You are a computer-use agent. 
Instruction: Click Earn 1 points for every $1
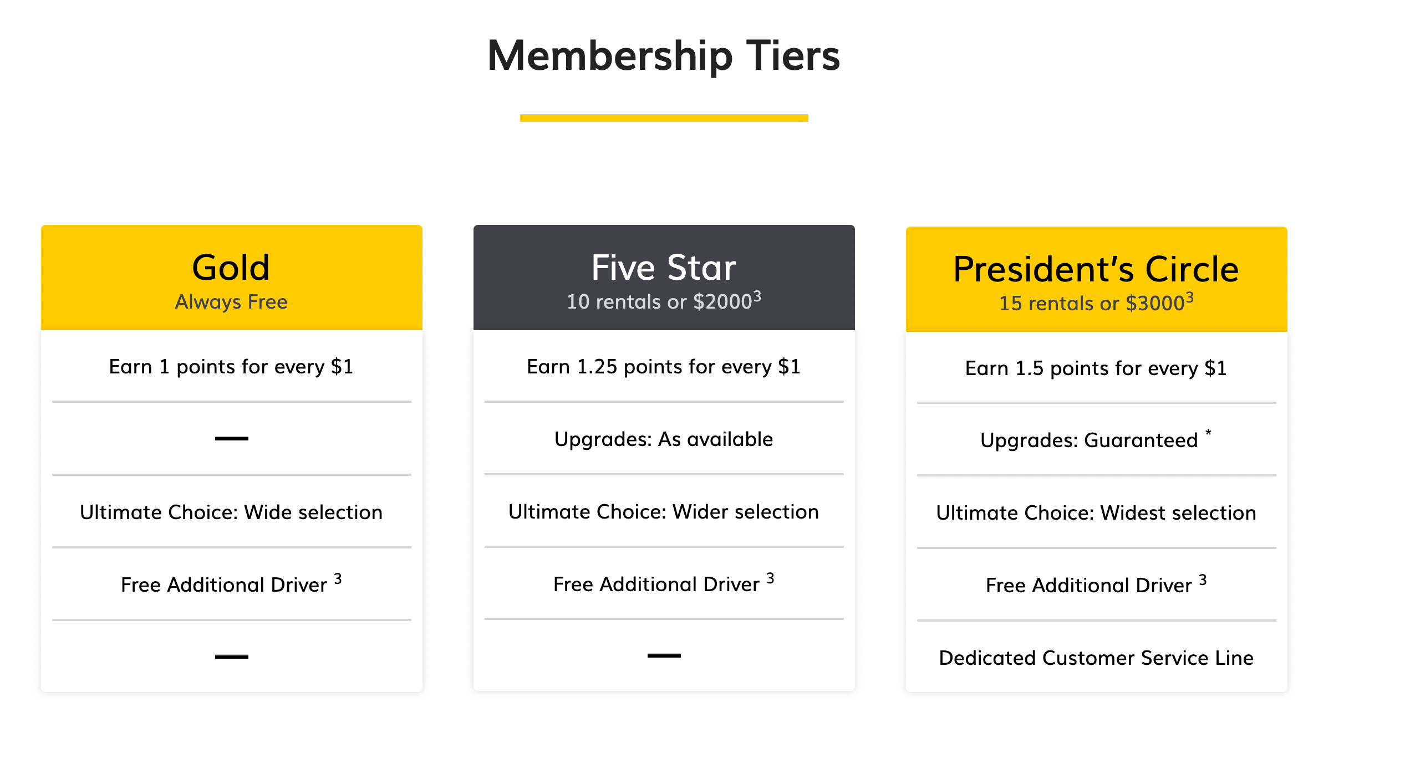coord(231,367)
